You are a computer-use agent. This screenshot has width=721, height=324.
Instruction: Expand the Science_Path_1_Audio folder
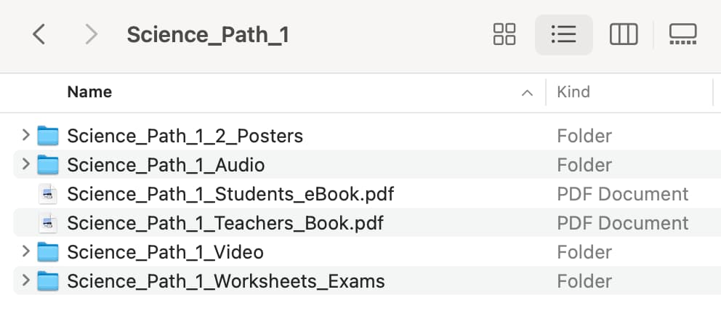[x=25, y=164]
